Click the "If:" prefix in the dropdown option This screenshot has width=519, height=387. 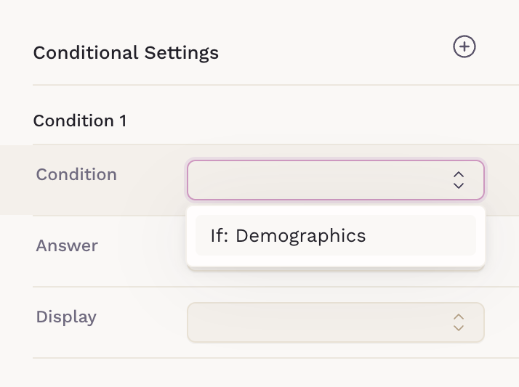point(220,235)
